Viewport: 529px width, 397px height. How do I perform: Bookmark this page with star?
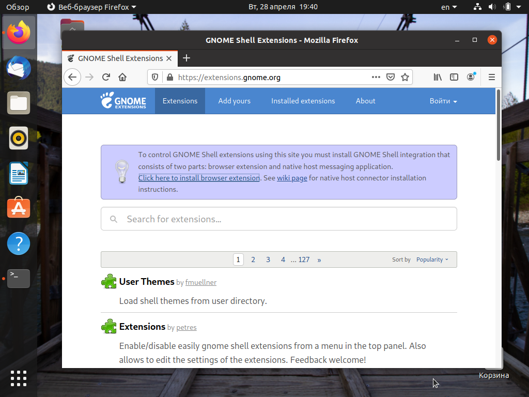click(x=405, y=78)
